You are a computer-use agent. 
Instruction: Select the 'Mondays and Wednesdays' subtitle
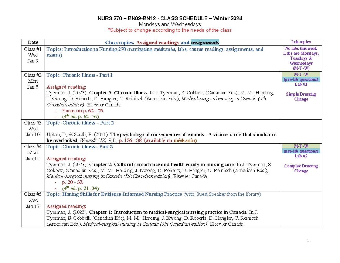click(x=170, y=24)
